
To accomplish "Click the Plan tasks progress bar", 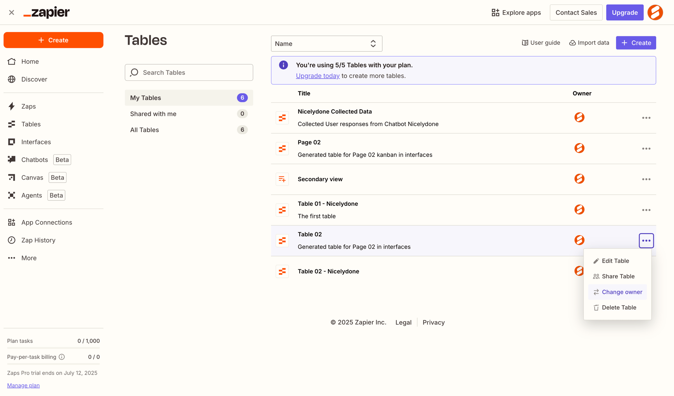I will 53,348.
